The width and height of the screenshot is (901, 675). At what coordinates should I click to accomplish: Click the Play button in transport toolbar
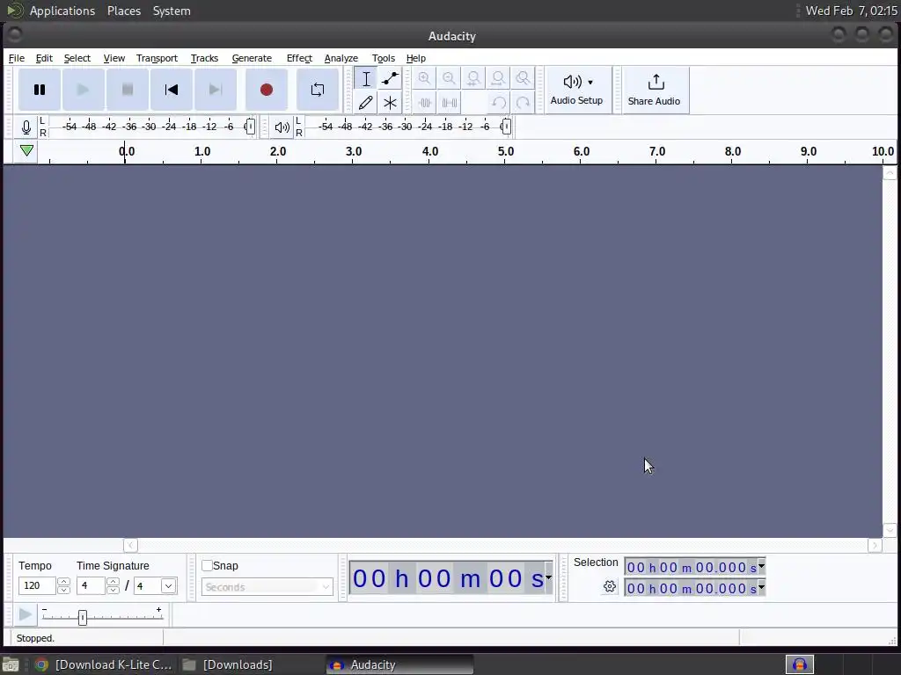point(84,90)
